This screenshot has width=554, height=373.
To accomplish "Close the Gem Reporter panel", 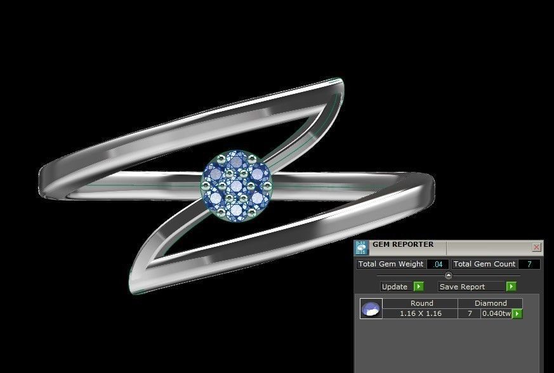I will [x=536, y=247].
